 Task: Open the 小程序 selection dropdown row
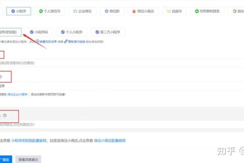[122, 86]
